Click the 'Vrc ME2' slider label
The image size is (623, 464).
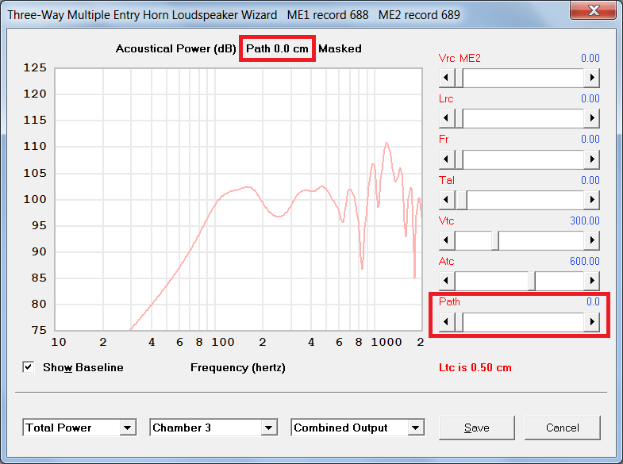pyautogui.click(x=460, y=59)
